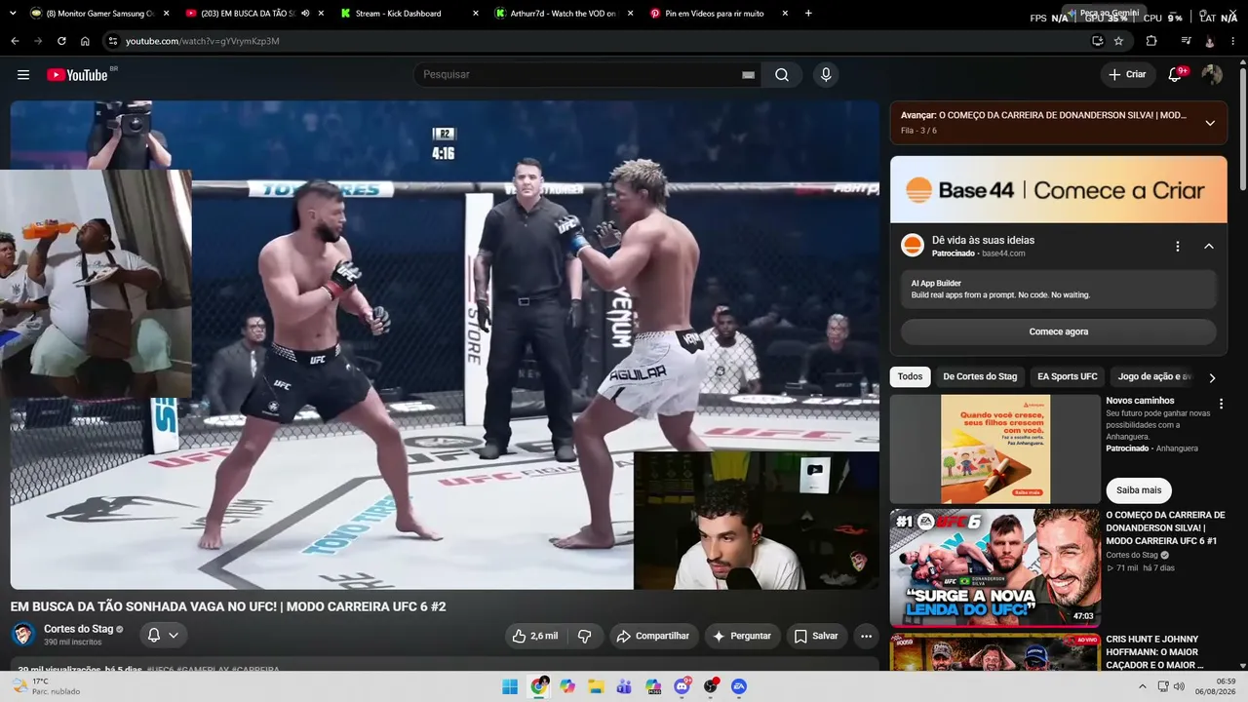This screenshot has height=702, width=1248.
Task: Open Copilot from the taskbar
Action: tap(567, 686)
